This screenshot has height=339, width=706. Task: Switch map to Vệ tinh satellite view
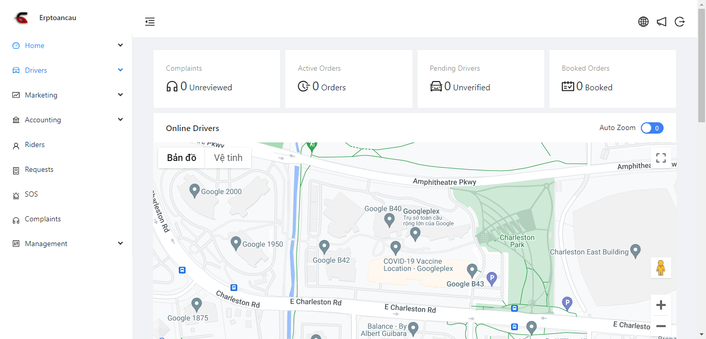click(228, 158)
